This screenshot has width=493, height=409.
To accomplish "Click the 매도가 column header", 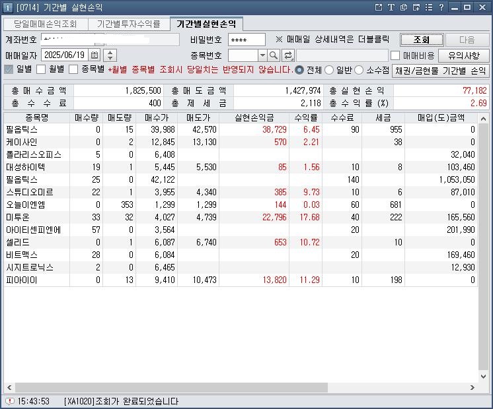I will tap(198, 117).
